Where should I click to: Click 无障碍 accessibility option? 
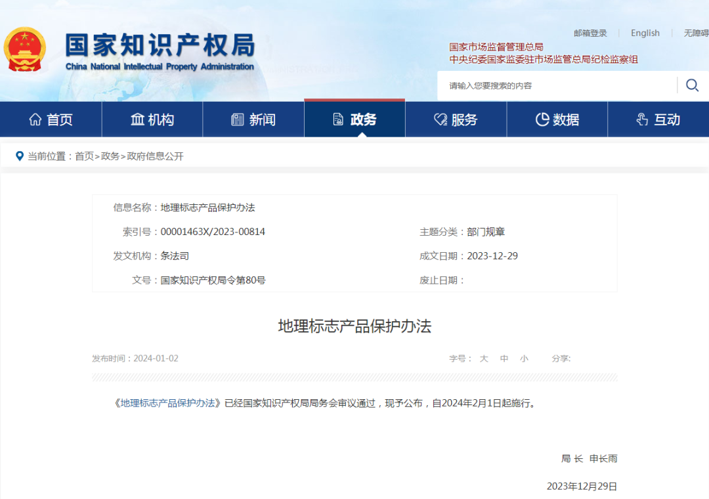pyautogui.click(x=696, y=33)
